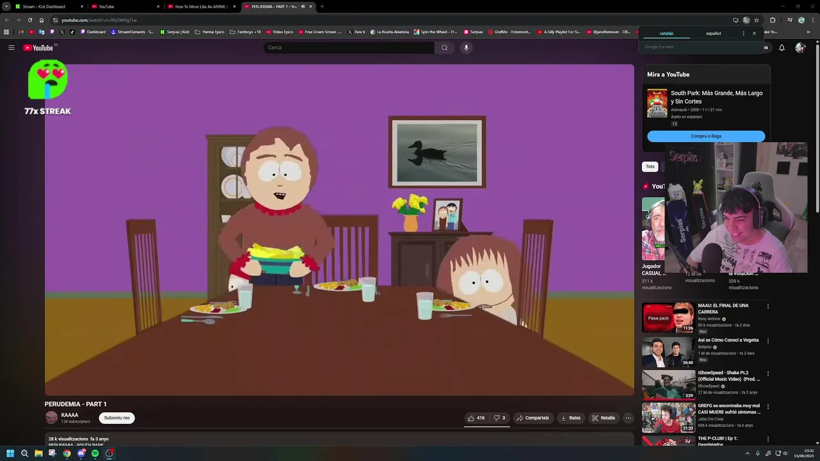820x461 pixels.
Task: Open options for MAAU video suggestion
Action: pyautogui.click(x=768, y=307)
